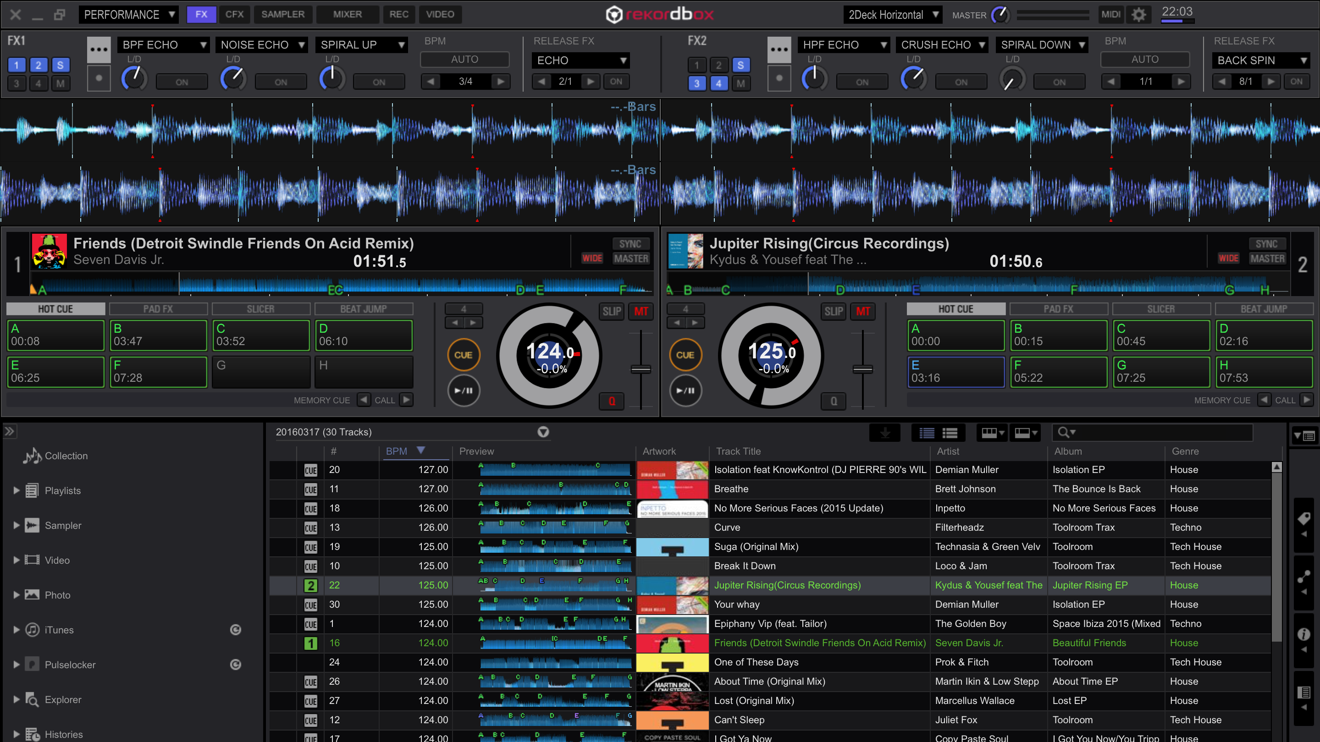Open the SAMPLER panel tab

pyautogui.click(x=282, y=14)
